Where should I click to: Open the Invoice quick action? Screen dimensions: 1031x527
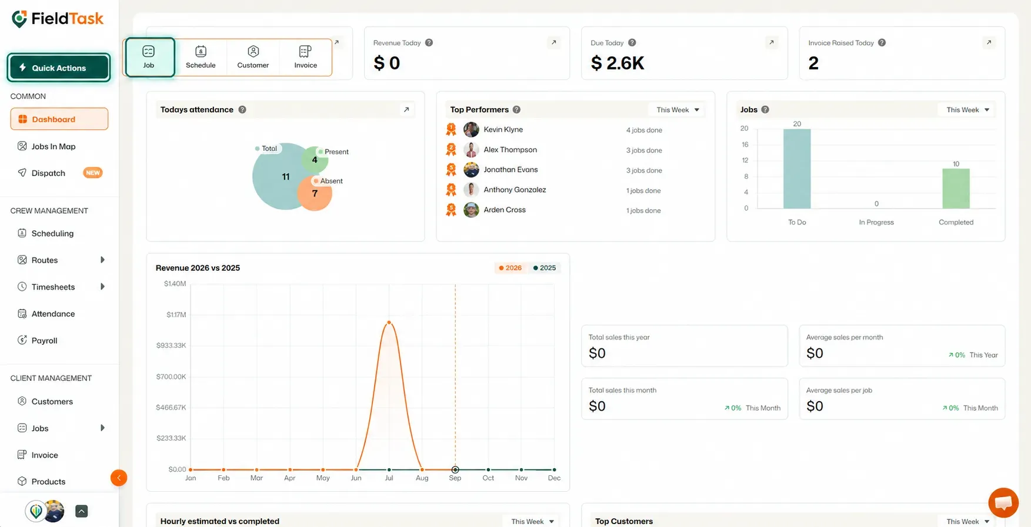(305, 57)
